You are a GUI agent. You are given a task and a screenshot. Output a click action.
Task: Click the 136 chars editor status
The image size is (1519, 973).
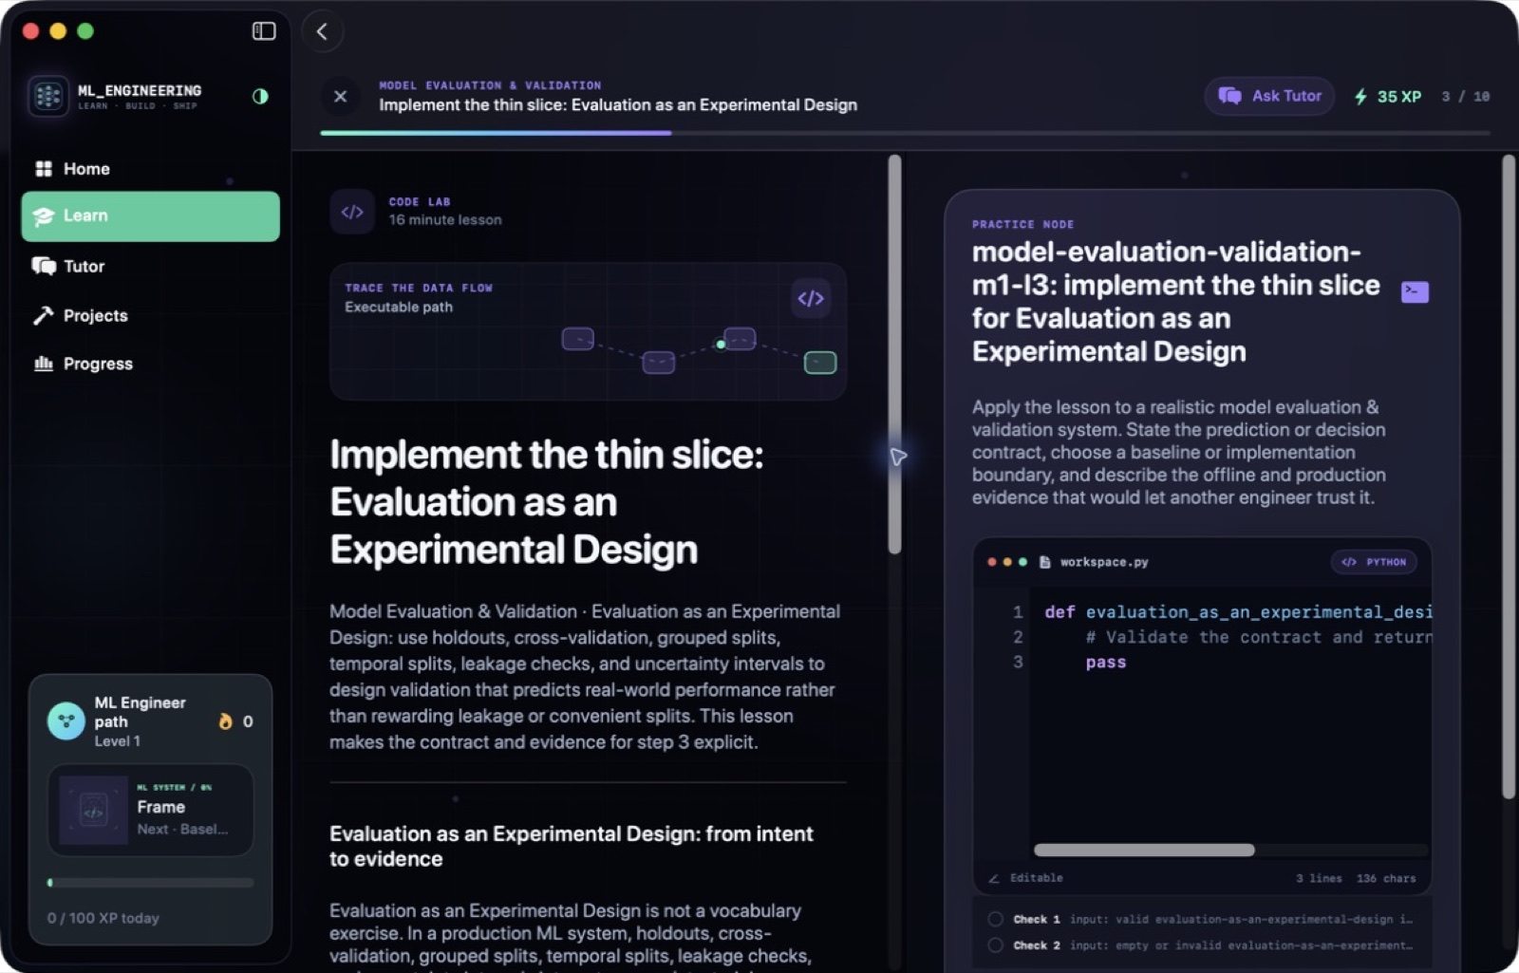[x=1386, y=879]
